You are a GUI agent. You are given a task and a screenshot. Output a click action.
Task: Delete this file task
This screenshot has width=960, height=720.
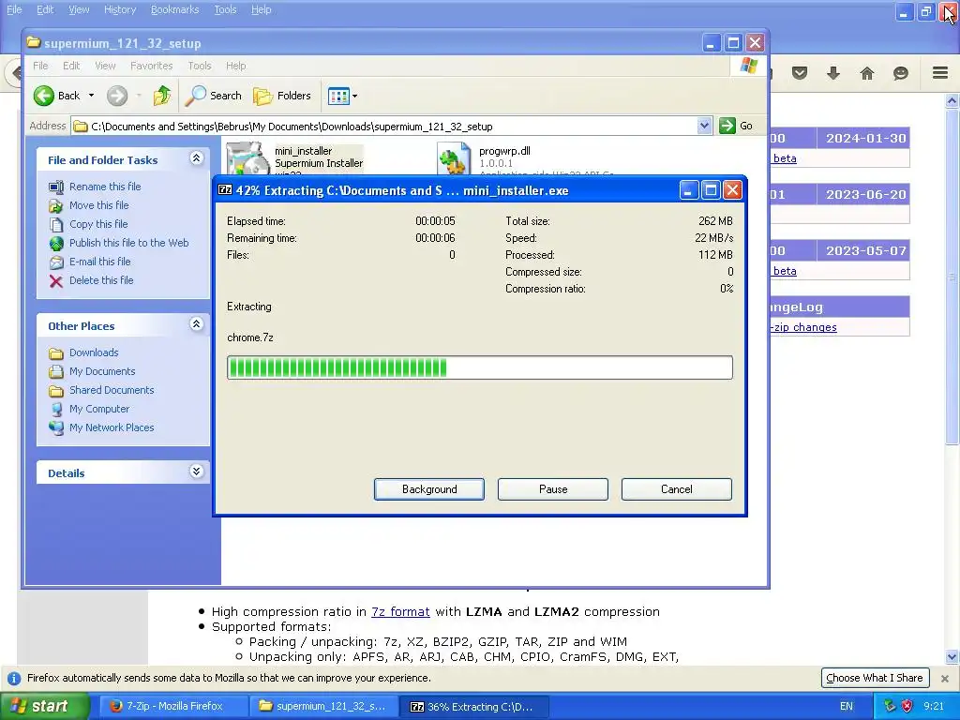click(101, 279)
